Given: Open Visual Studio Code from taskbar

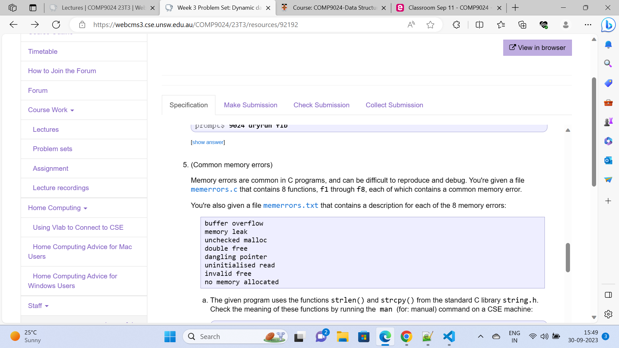Looking at the screenshot, I should pos(449,337).
